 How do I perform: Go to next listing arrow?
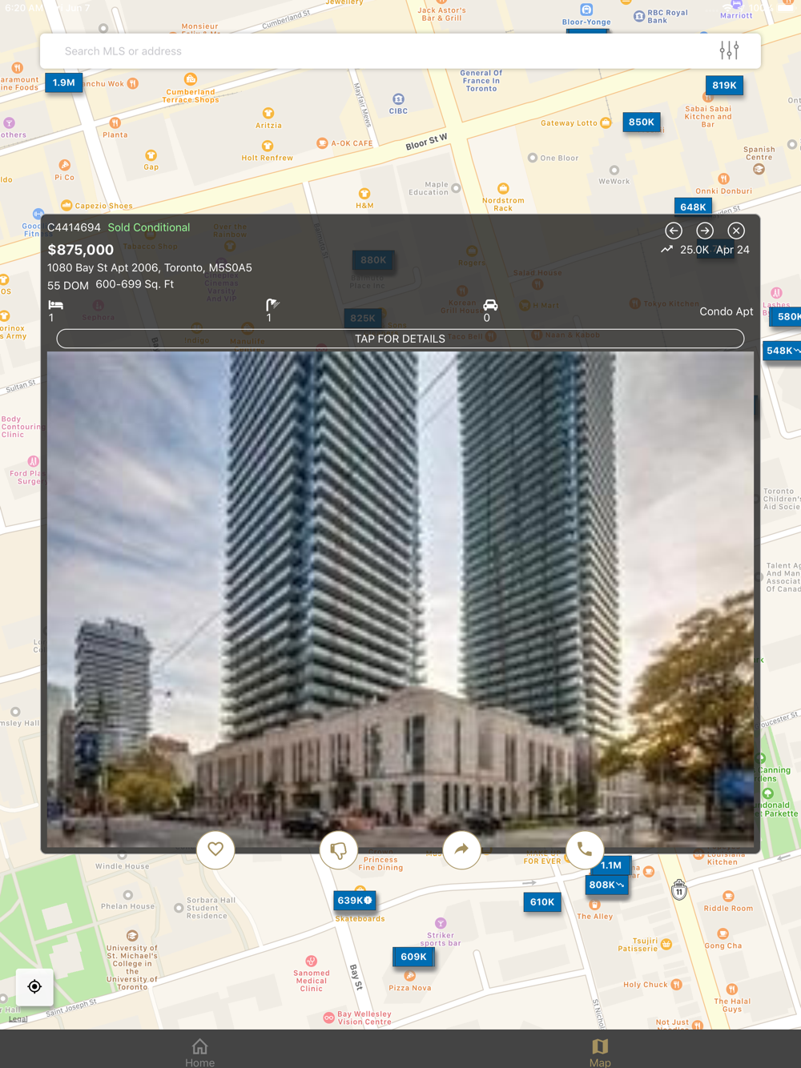pyautogui.click(x=705, y=231)
